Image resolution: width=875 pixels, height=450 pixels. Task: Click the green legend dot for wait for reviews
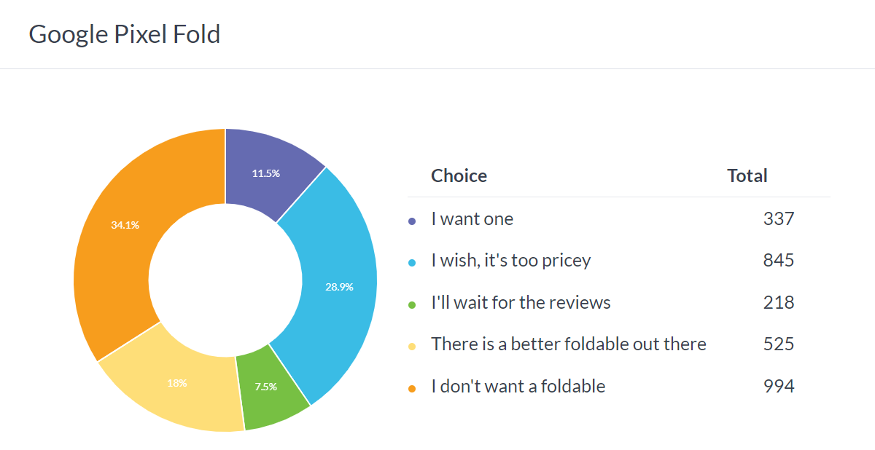412,304
